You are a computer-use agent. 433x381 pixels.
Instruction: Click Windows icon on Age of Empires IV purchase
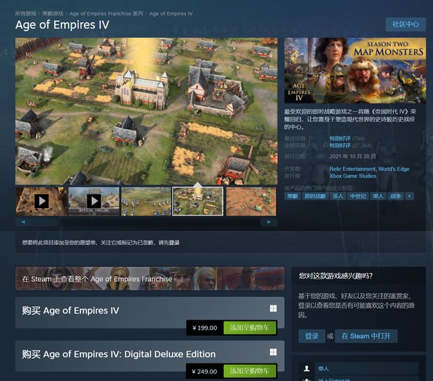(273, 308)
